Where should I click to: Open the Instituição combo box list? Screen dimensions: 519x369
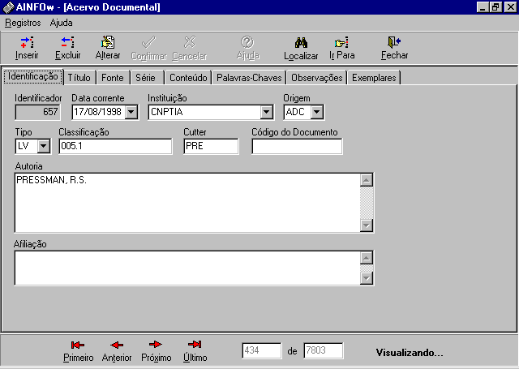[x=266, y=113]
